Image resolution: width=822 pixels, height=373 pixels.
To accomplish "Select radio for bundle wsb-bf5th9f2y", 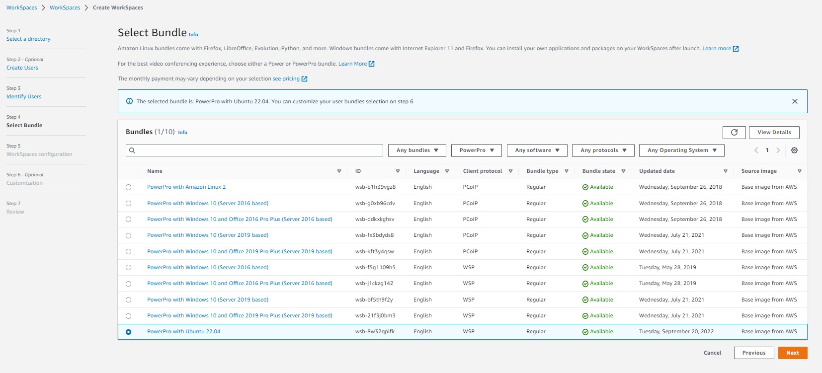I will (128, 299).
